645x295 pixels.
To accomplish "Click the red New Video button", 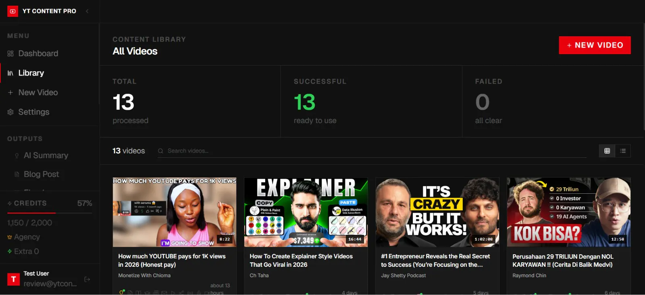I will pos(595,45).
